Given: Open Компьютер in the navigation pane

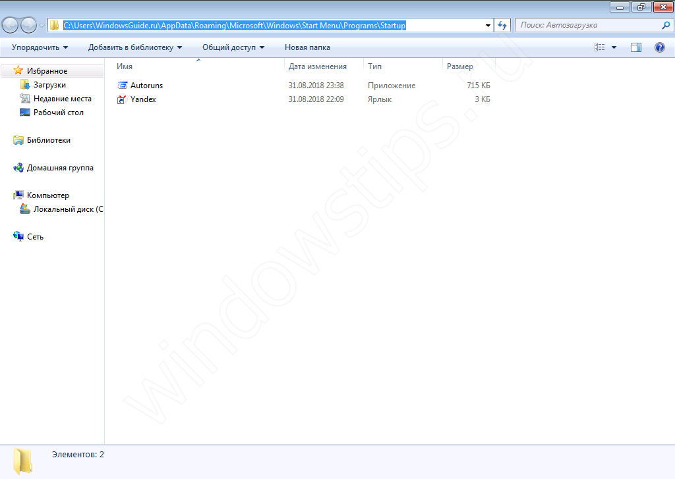Looking at the screenshot, I should (47, 195).
